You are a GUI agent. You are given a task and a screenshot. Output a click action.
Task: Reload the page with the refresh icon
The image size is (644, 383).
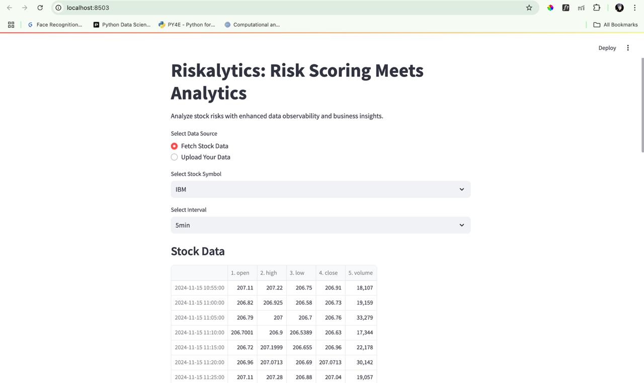40,8
